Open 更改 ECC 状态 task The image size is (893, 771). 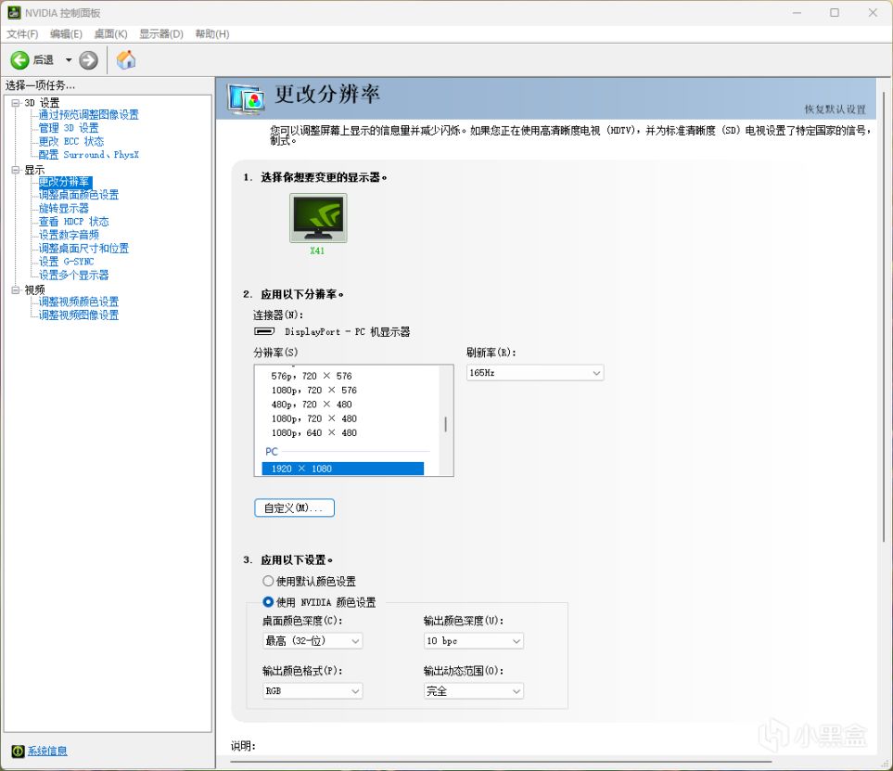click(x=71, y=141)
